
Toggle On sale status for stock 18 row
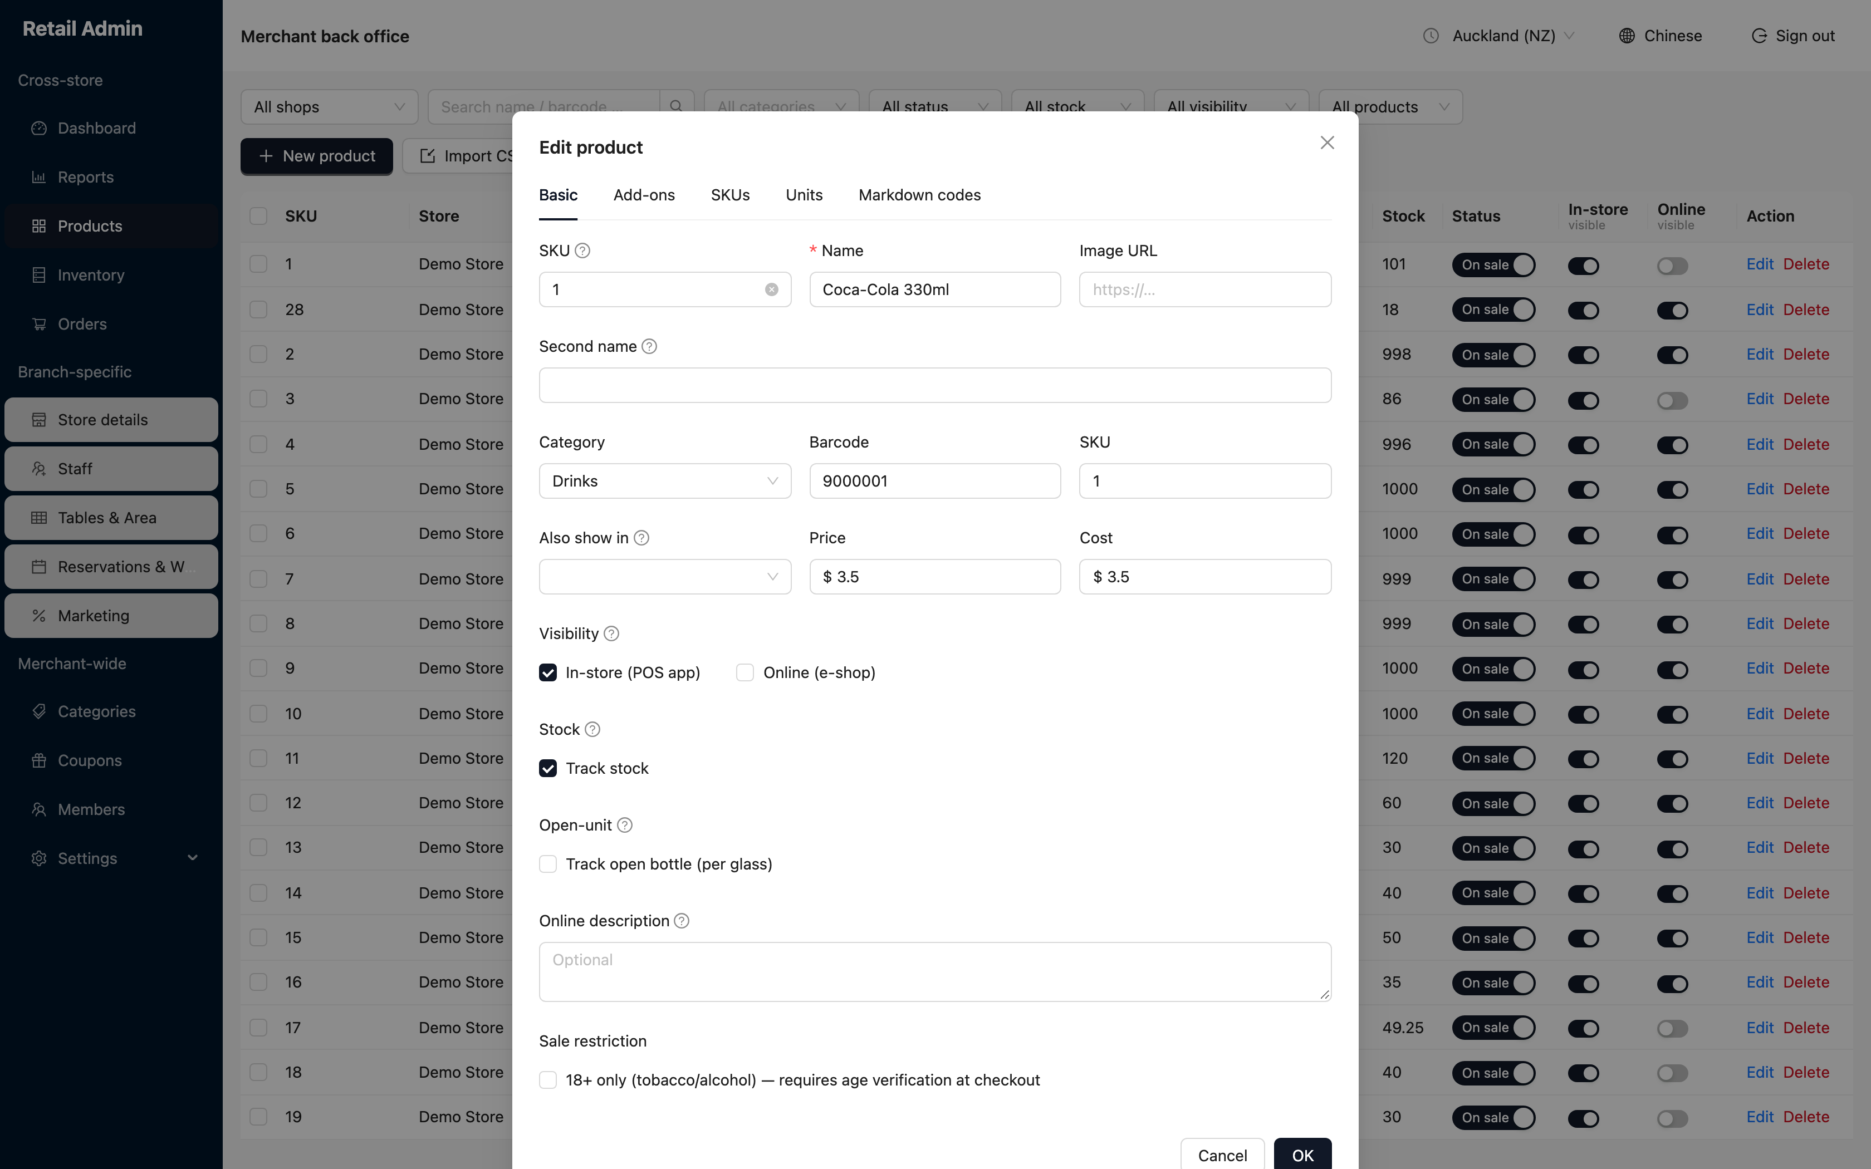[1493, 310]
